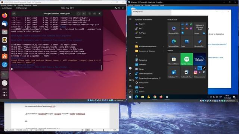The height and width of the screenshot is (134, 239).
Task: Open the power button in the Start menu rail
Action: tap(130, 92)
